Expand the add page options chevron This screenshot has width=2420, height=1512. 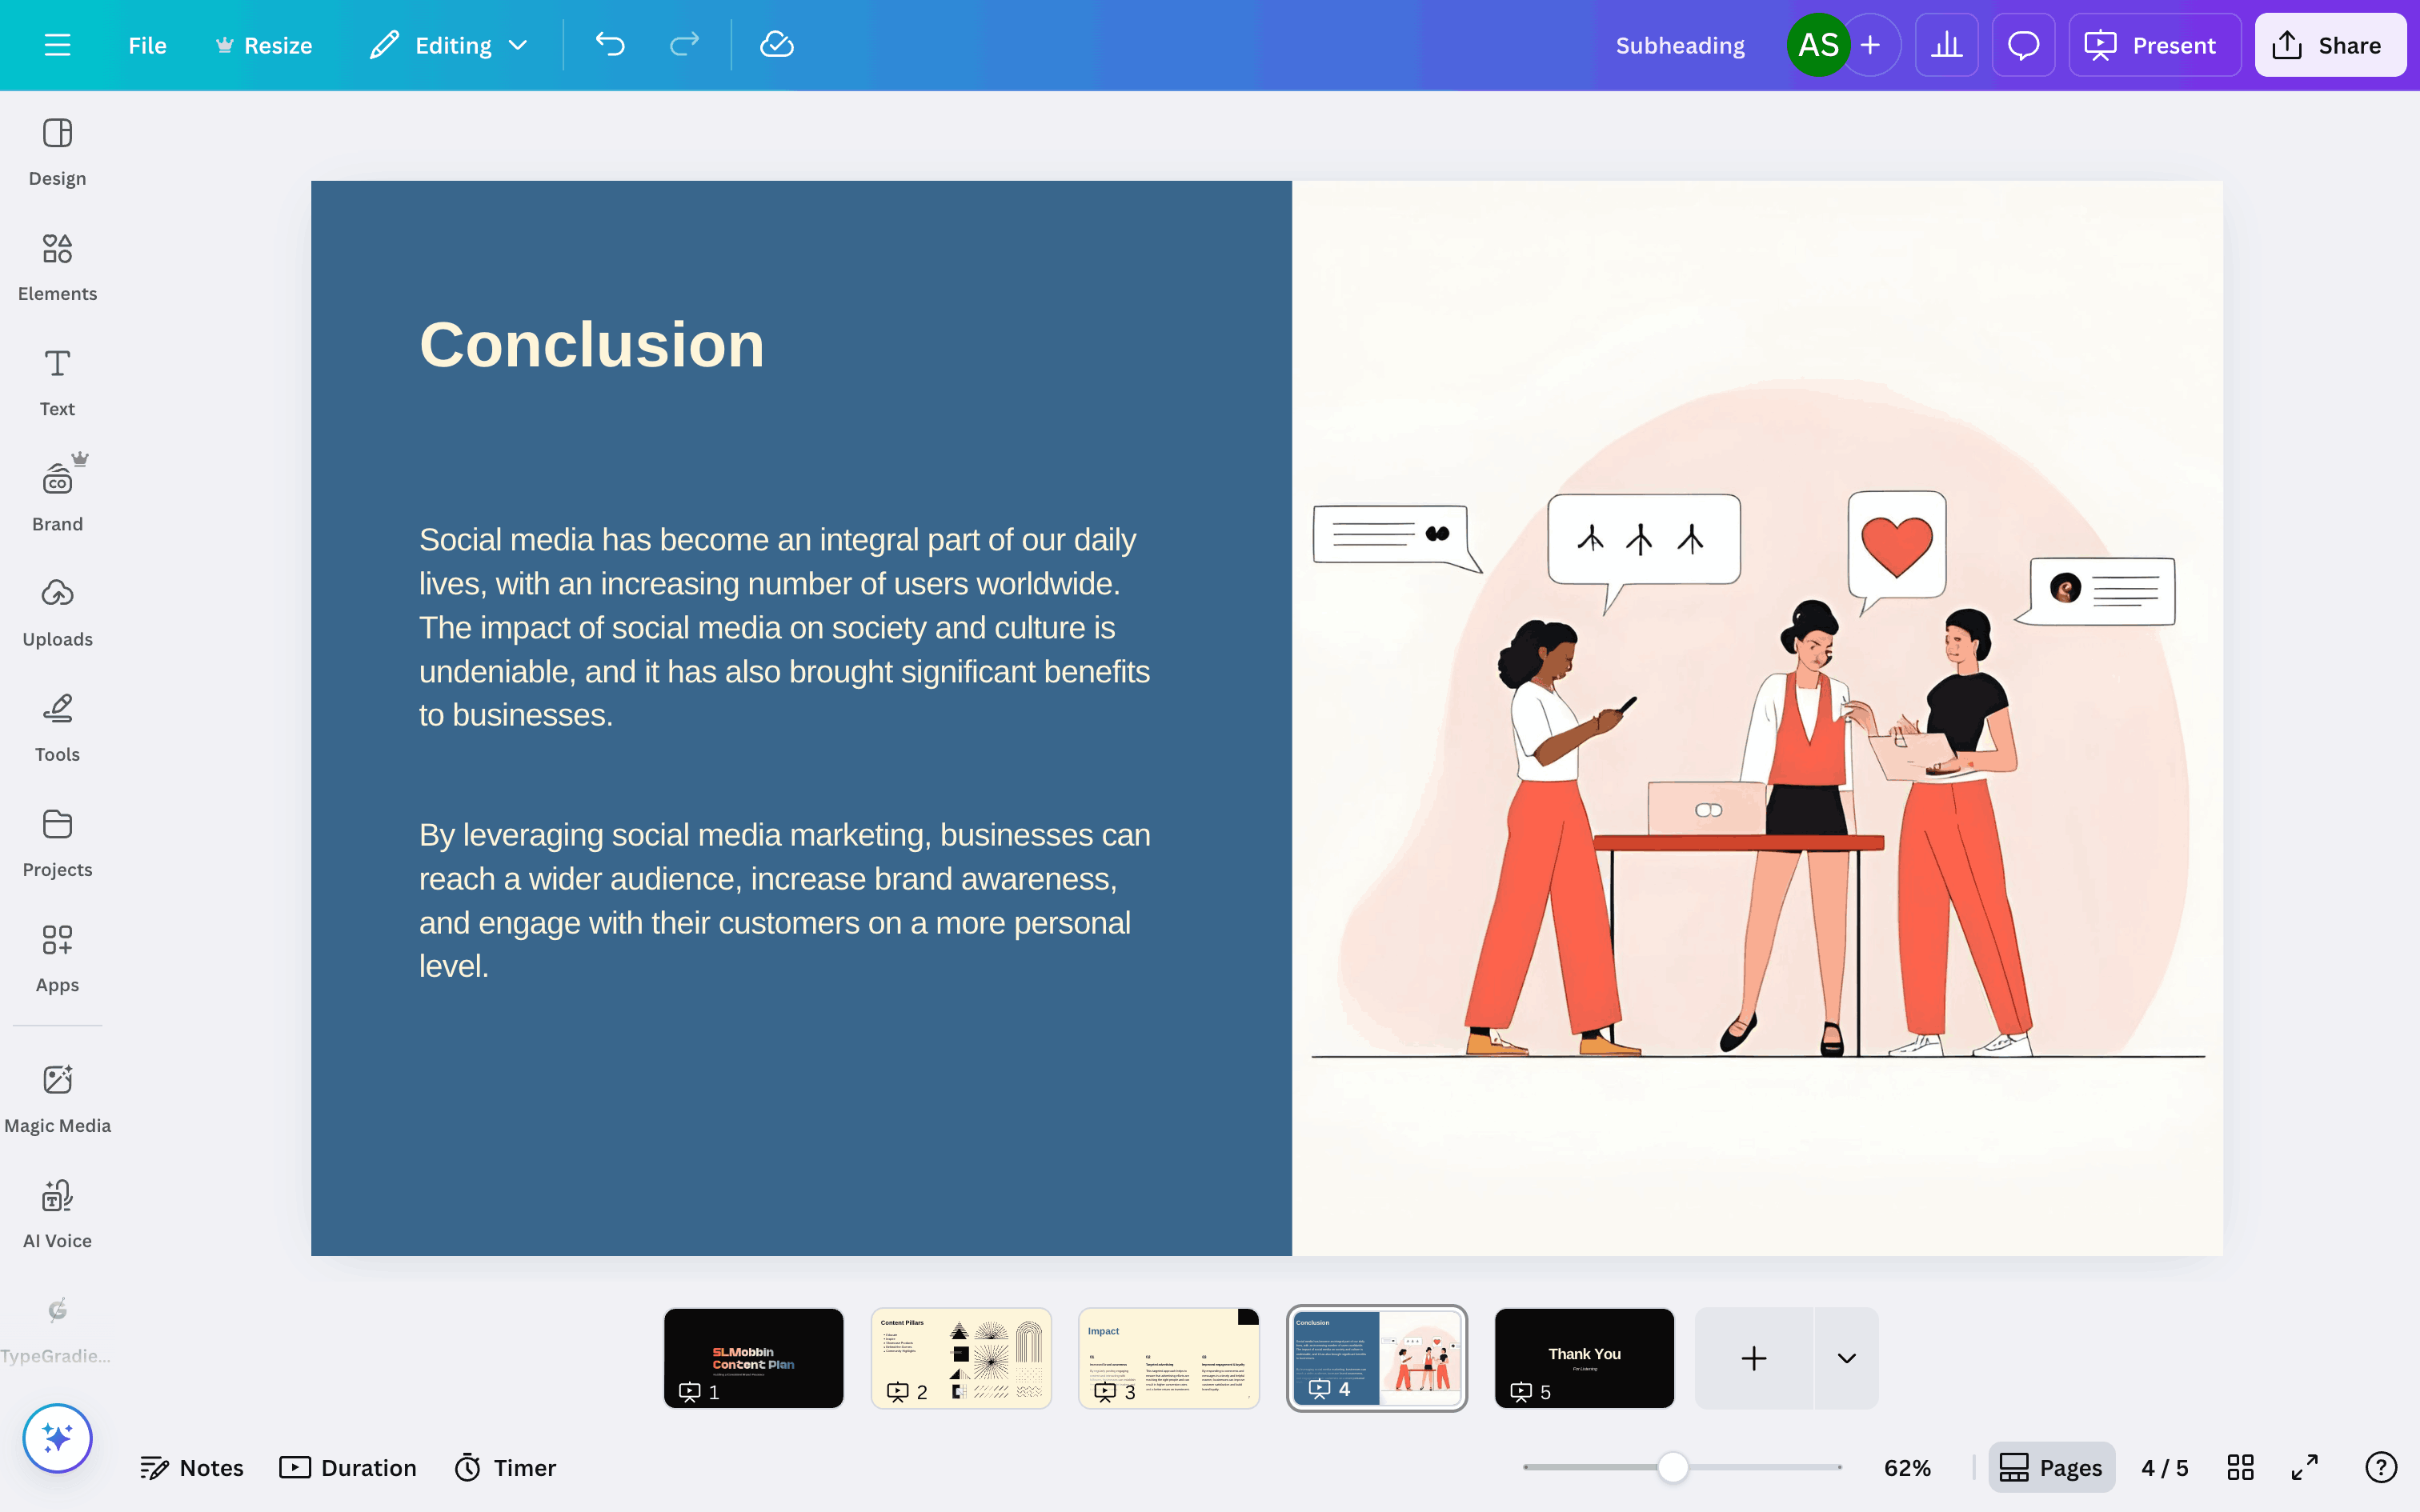(x=1846, y=1358)
